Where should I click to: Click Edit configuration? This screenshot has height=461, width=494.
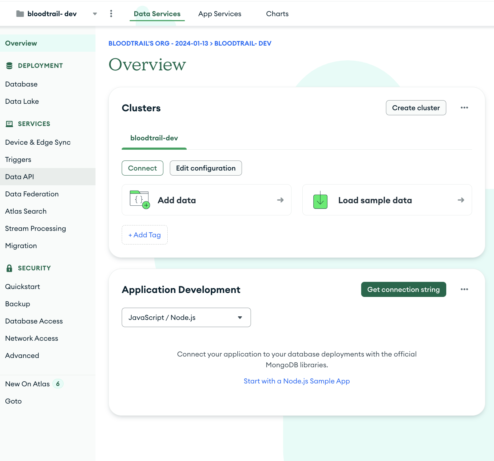(206, 168)
